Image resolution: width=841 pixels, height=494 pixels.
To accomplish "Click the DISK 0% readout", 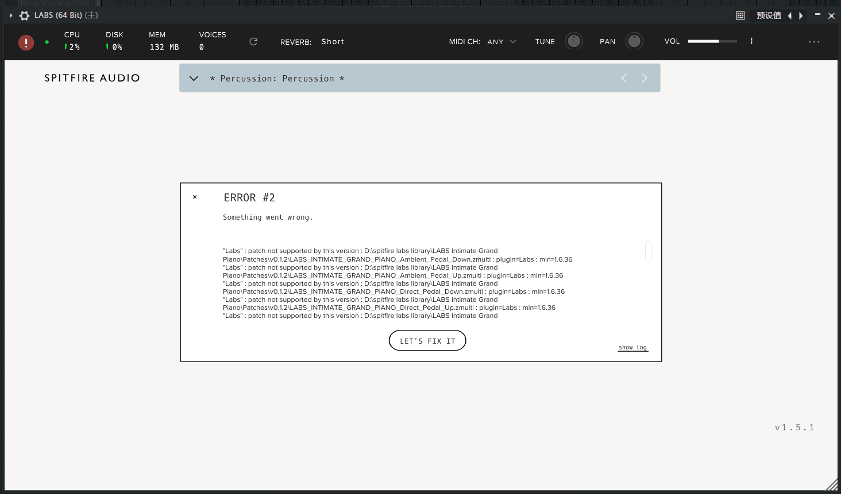I will 114,41.
